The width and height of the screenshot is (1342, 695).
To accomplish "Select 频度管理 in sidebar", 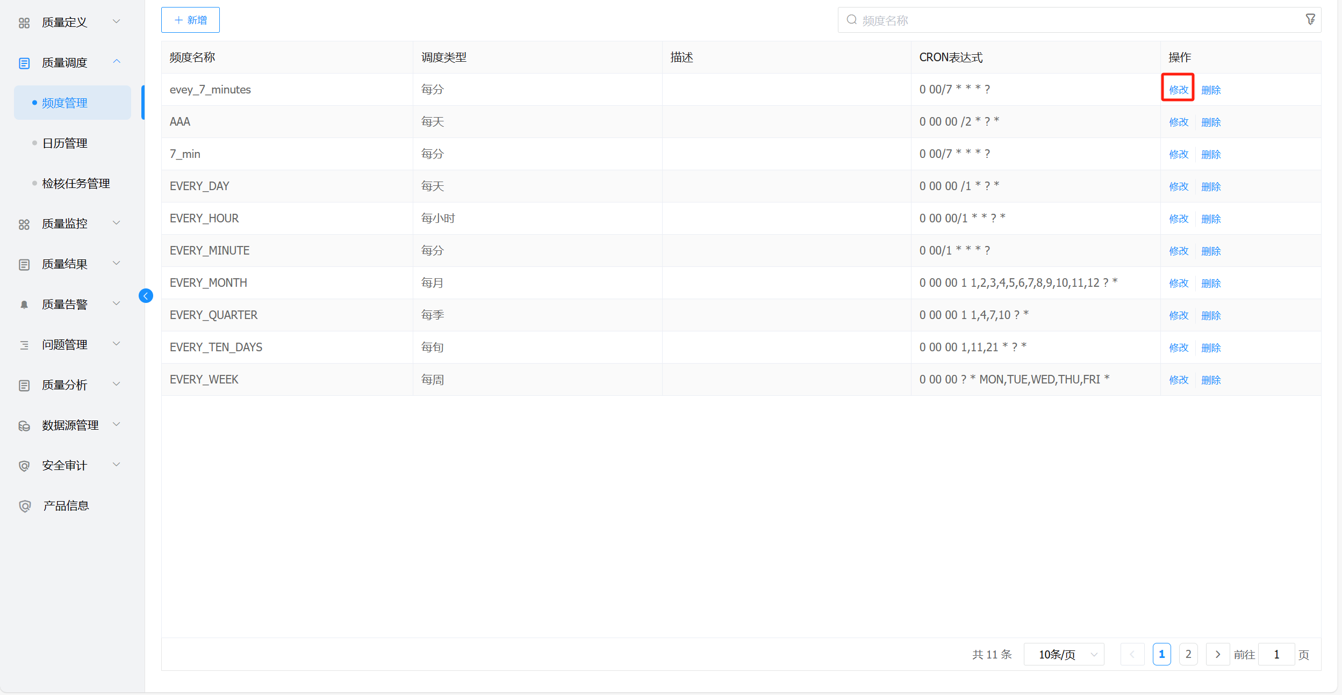I will point(64,103).
